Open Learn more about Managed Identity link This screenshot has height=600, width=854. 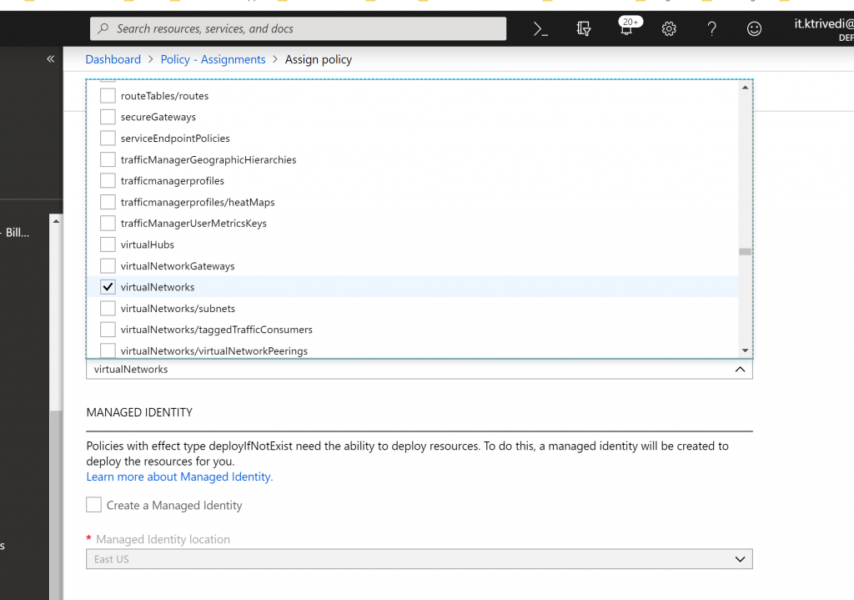tap(179, 476)
